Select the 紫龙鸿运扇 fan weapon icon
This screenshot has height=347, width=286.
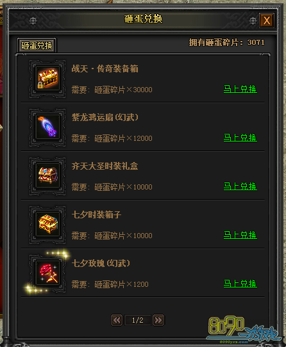(47, 127)
